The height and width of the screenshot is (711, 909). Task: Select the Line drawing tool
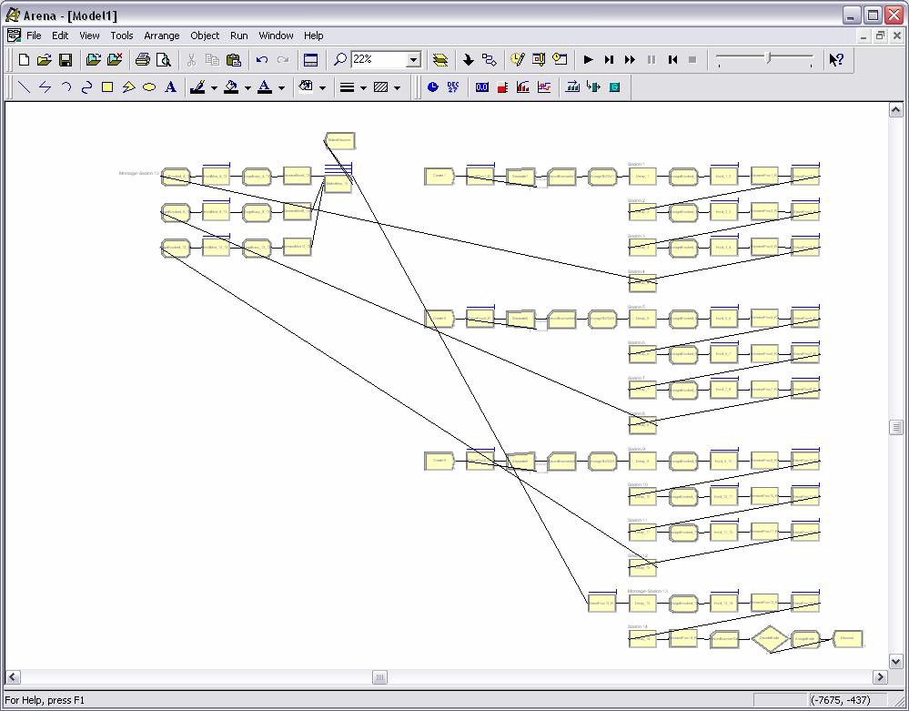point(24,87)
